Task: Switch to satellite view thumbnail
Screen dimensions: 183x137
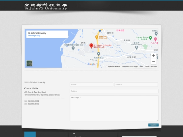Action: click(x=29, y=63)
